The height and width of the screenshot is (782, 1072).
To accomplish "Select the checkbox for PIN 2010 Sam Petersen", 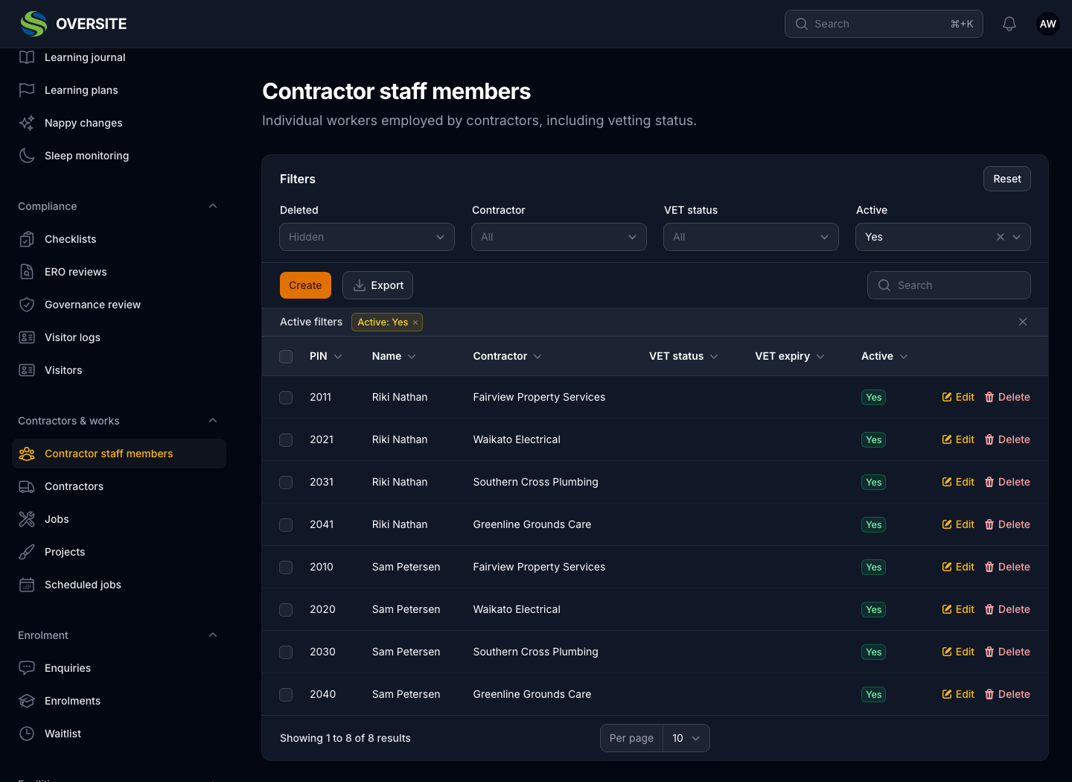I will pos(286,568).
